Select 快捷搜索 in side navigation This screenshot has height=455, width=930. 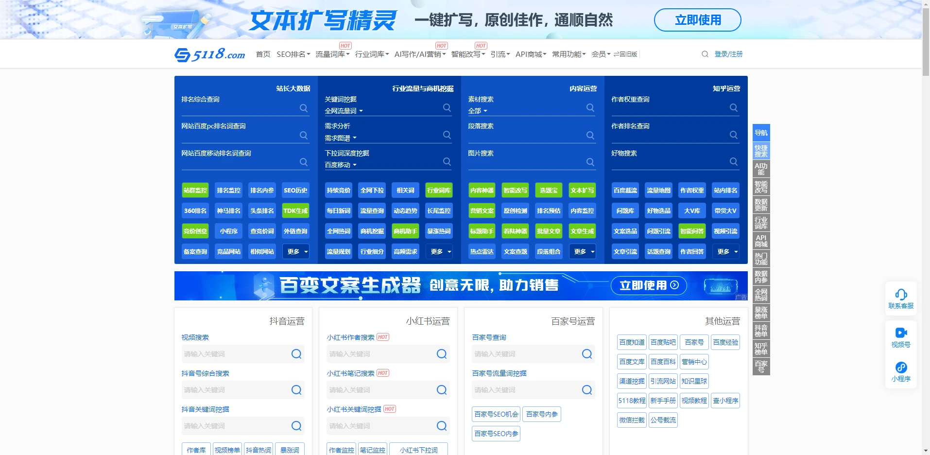click(761, 151)
